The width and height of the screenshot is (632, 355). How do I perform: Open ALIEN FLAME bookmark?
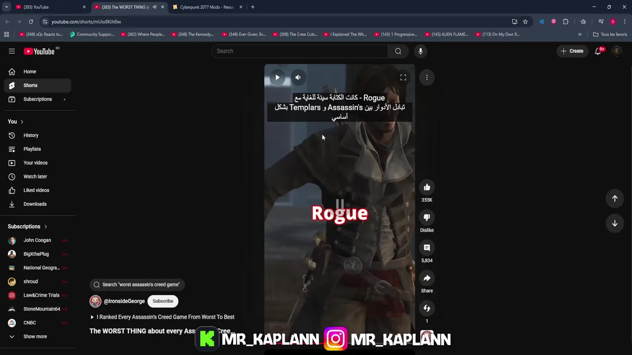coord(446,35)
